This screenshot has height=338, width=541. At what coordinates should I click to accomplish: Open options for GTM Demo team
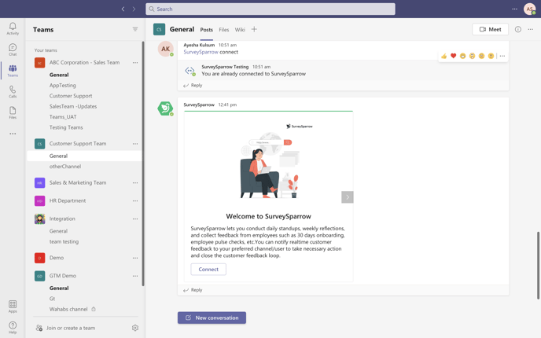(x=135, y=276)
